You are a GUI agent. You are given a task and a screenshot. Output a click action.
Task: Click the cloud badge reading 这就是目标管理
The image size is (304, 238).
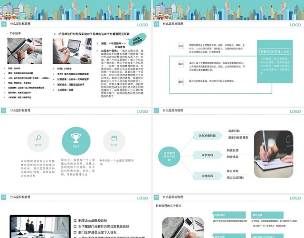(138, 40)
